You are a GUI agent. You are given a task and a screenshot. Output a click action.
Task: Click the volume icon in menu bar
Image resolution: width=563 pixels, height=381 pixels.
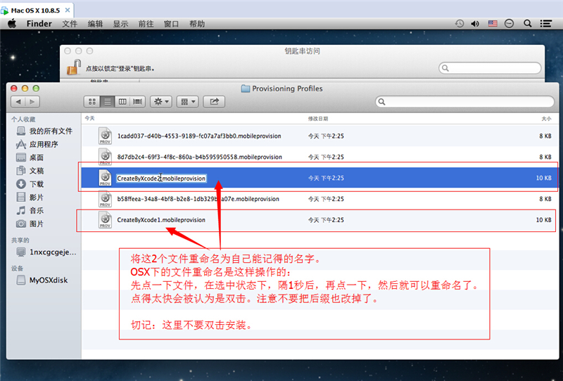475,24
